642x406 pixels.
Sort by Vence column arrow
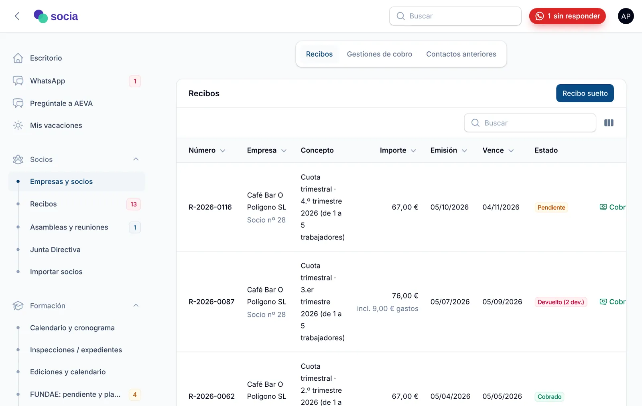point(511,150)
